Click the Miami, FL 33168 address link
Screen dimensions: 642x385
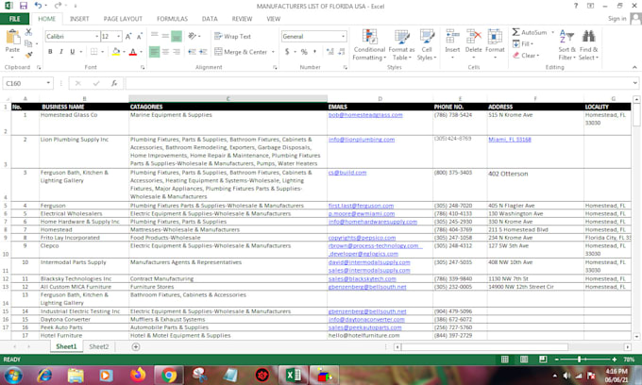pyautogui.click(x=509, y=140)
